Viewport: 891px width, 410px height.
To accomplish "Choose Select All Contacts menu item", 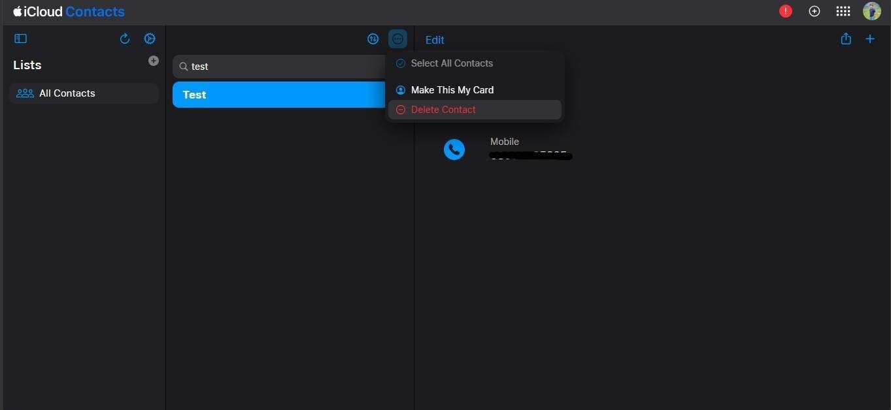I will click(x=475, y=63).
